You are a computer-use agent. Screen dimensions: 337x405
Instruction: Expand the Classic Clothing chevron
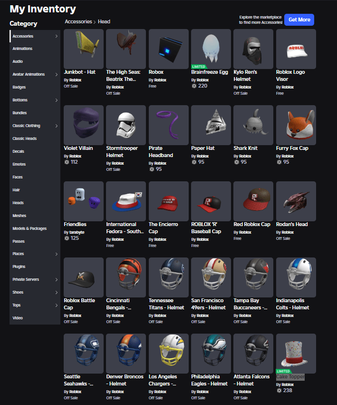[56, 126]
